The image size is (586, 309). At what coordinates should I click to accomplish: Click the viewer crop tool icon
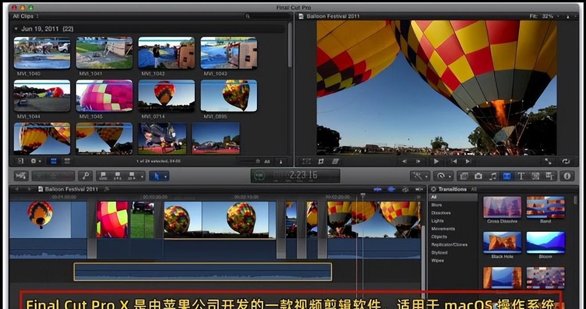pyautogui.click(x=321, y=161)
